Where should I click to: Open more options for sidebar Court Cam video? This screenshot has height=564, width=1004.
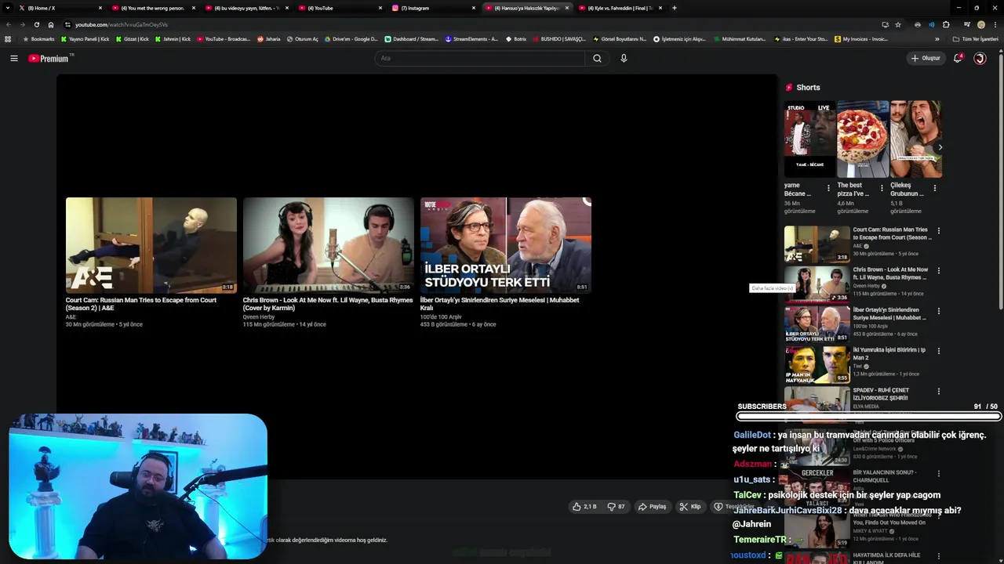[x=938, y=231]
